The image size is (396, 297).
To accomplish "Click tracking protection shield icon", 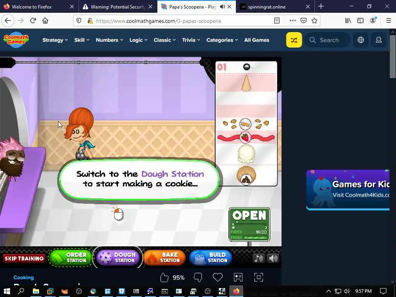I will pos(79,21).
